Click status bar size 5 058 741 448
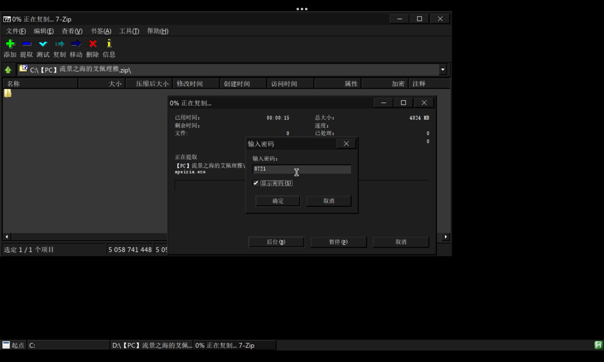Viewport: 604px width, 362px height. point(130,249)
